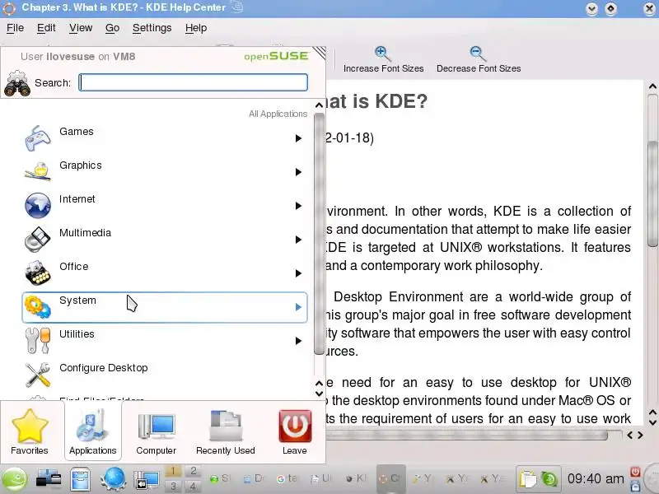The width and height of the screenshot is (659, 494).
Task: Click launcher menu scroll-up arrow
Action: pyautogui.click(x=320, y=105)
